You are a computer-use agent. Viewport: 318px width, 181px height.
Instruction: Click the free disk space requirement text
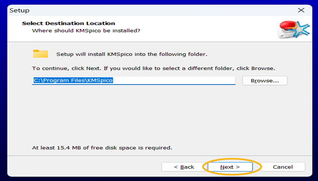point(102,148)
